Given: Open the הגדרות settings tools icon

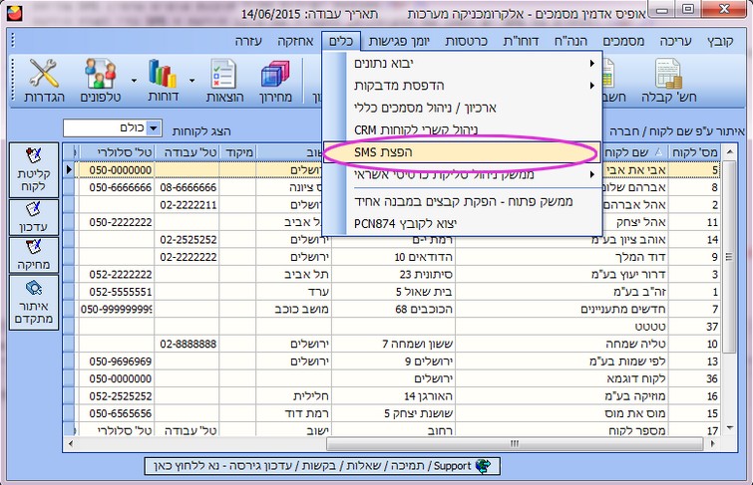Looking at the screenshot, I should coord(44,80).
